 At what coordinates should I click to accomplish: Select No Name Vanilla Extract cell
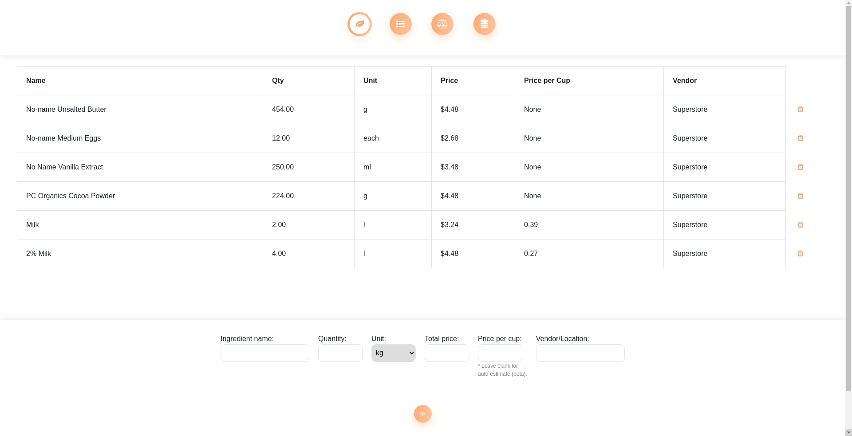click(140, 167)
